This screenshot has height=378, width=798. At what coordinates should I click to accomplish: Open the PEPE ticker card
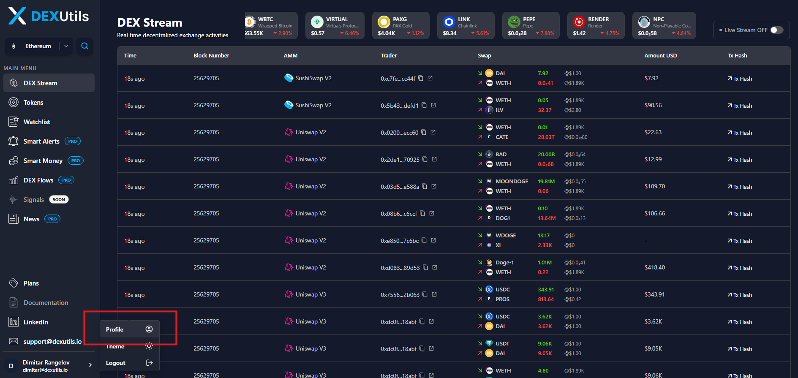(x=531, y=26)
